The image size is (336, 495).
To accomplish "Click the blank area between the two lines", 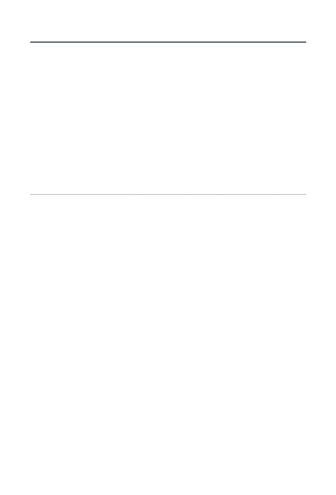I will tap(168, 118).
